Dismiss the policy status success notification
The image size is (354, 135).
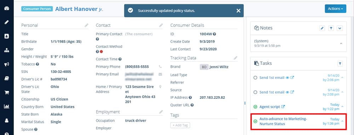pyautogui.click(x=238, y=11)
